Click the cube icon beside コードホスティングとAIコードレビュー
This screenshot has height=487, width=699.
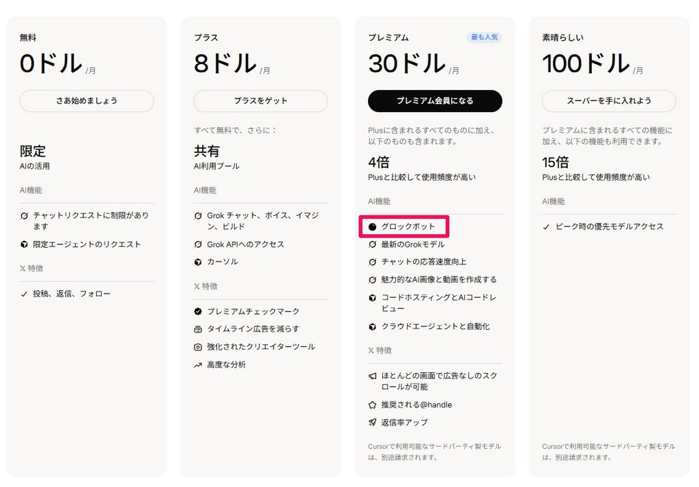372,298
